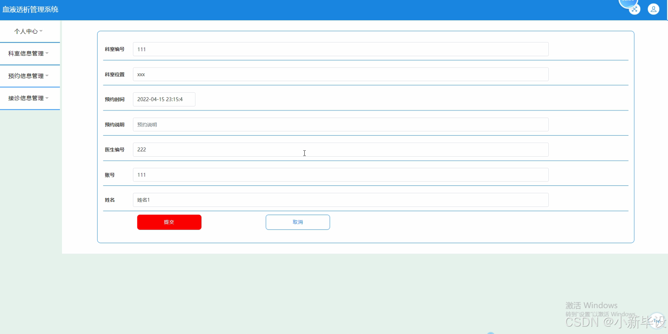668x334 pixels.
Task: Click the 姓名 field label
Action: click(110, 200)
